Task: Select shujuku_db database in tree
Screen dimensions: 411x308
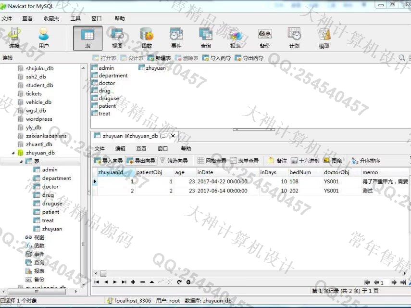Action: [x=39, y=68]
